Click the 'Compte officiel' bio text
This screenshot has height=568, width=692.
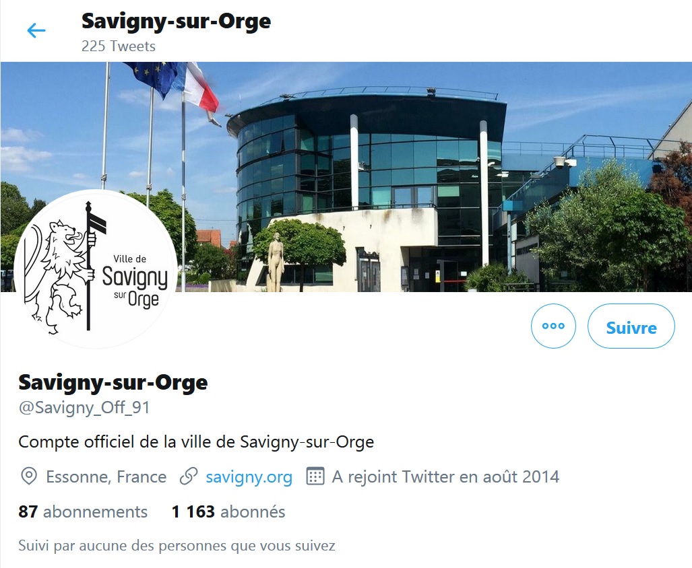pyautogui.click(x=196, y=441)
